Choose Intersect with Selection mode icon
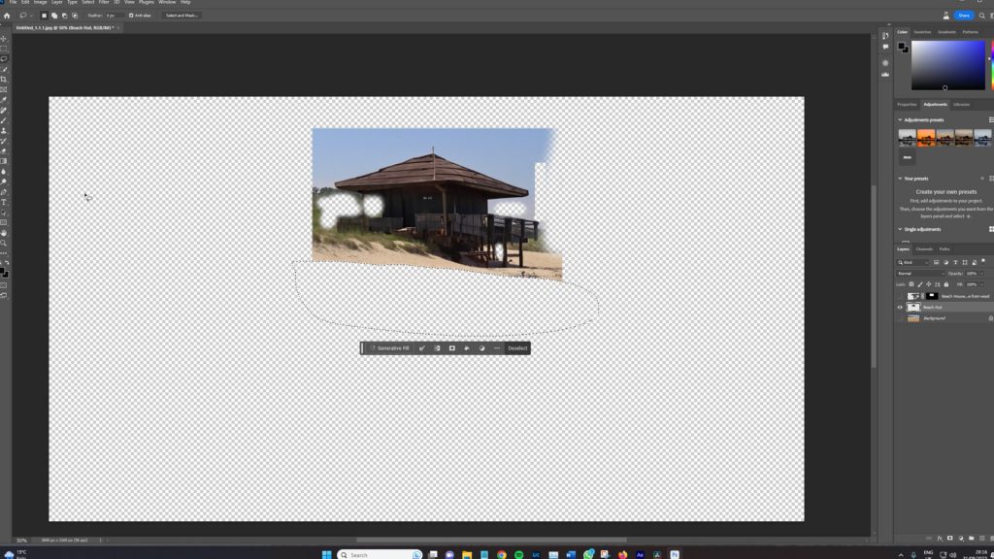 point(75,16)
